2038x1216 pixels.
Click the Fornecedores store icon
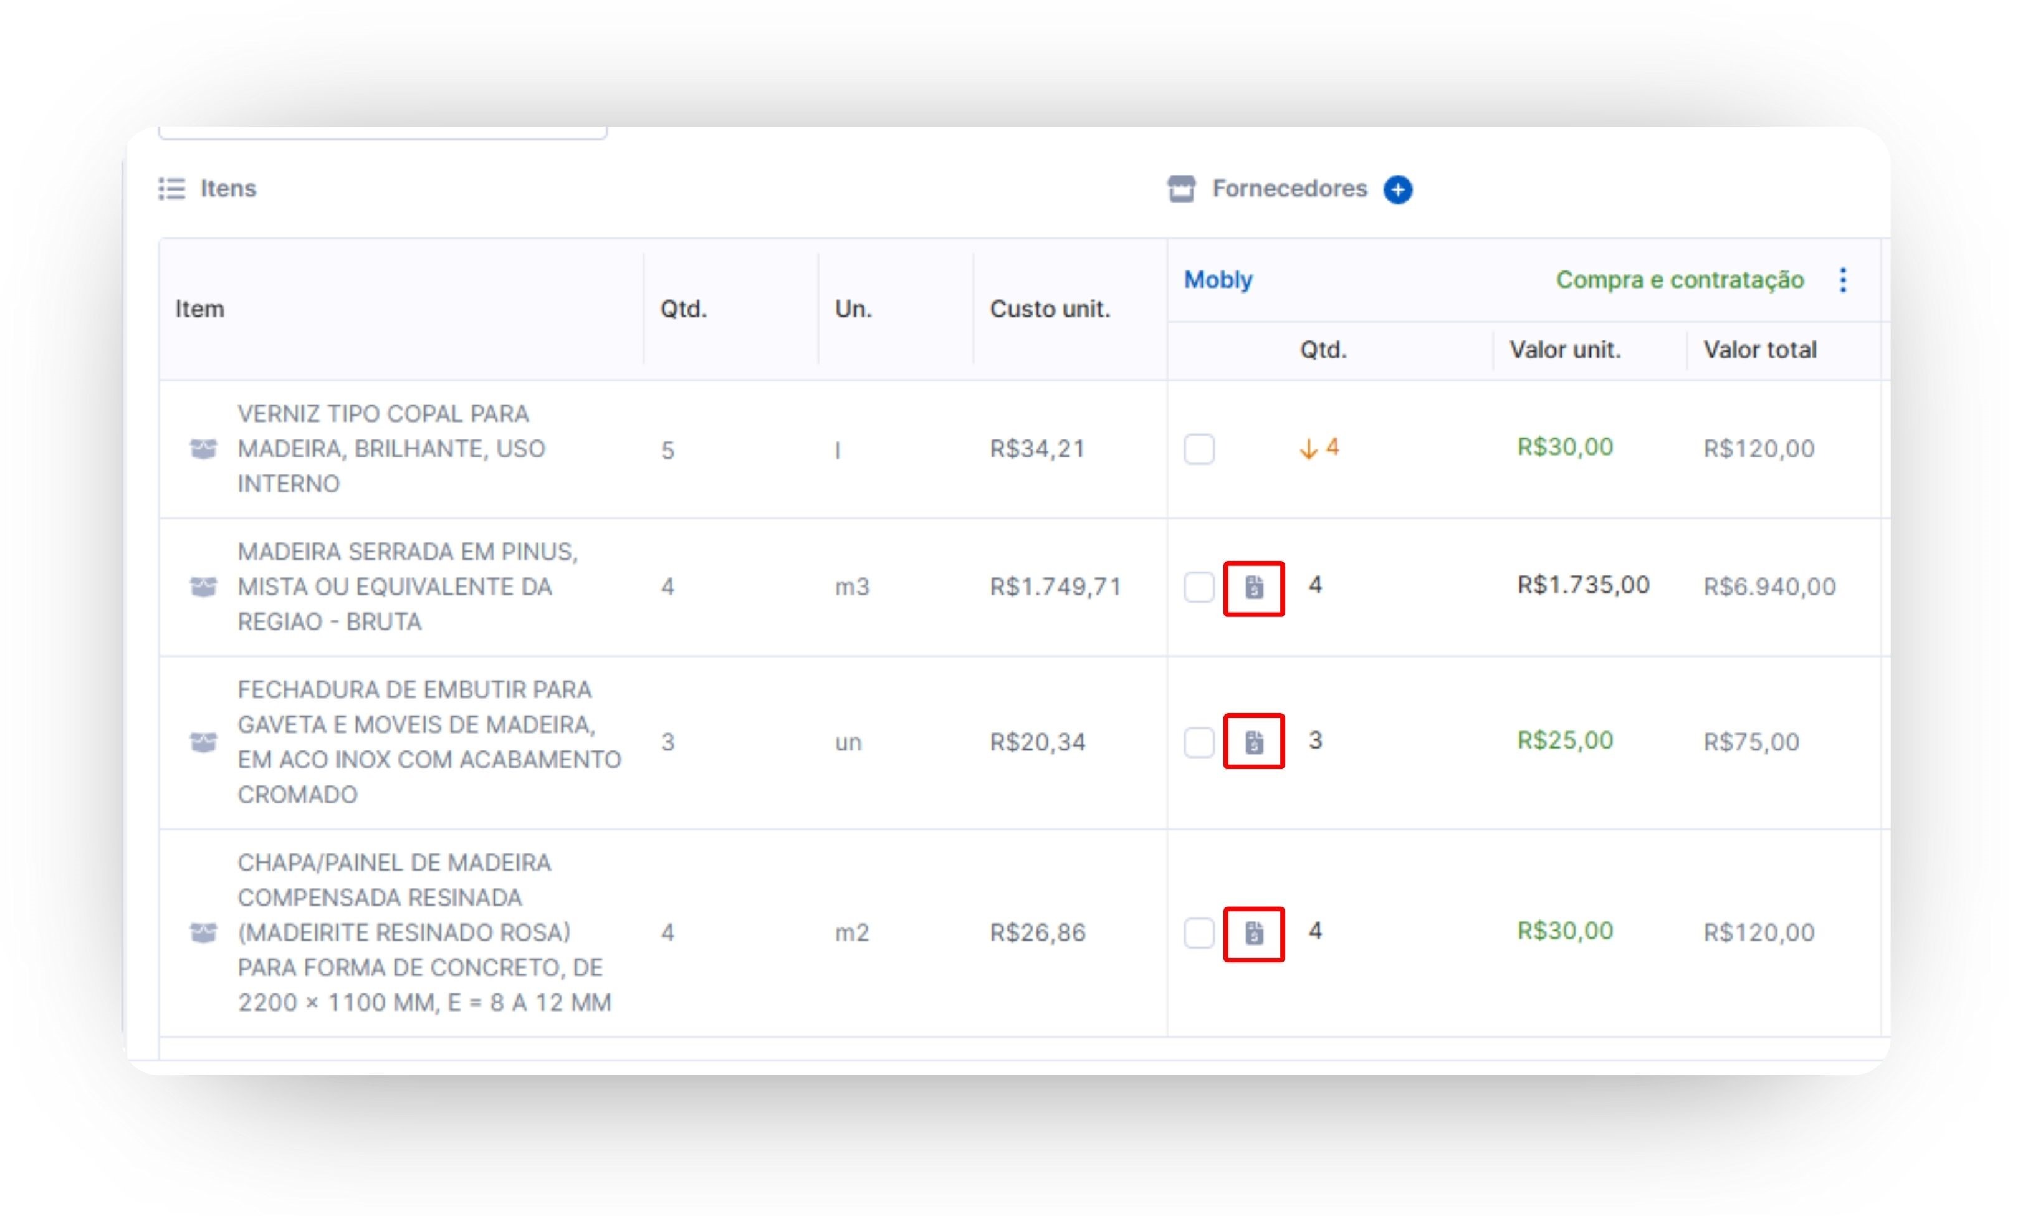1181,188
